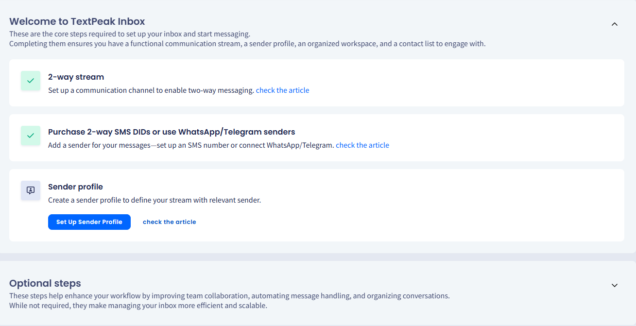Viewport: 636px width, 326px height.
Task: Click the text 'Add a sender for your messages'
Action: coord(99,145)
